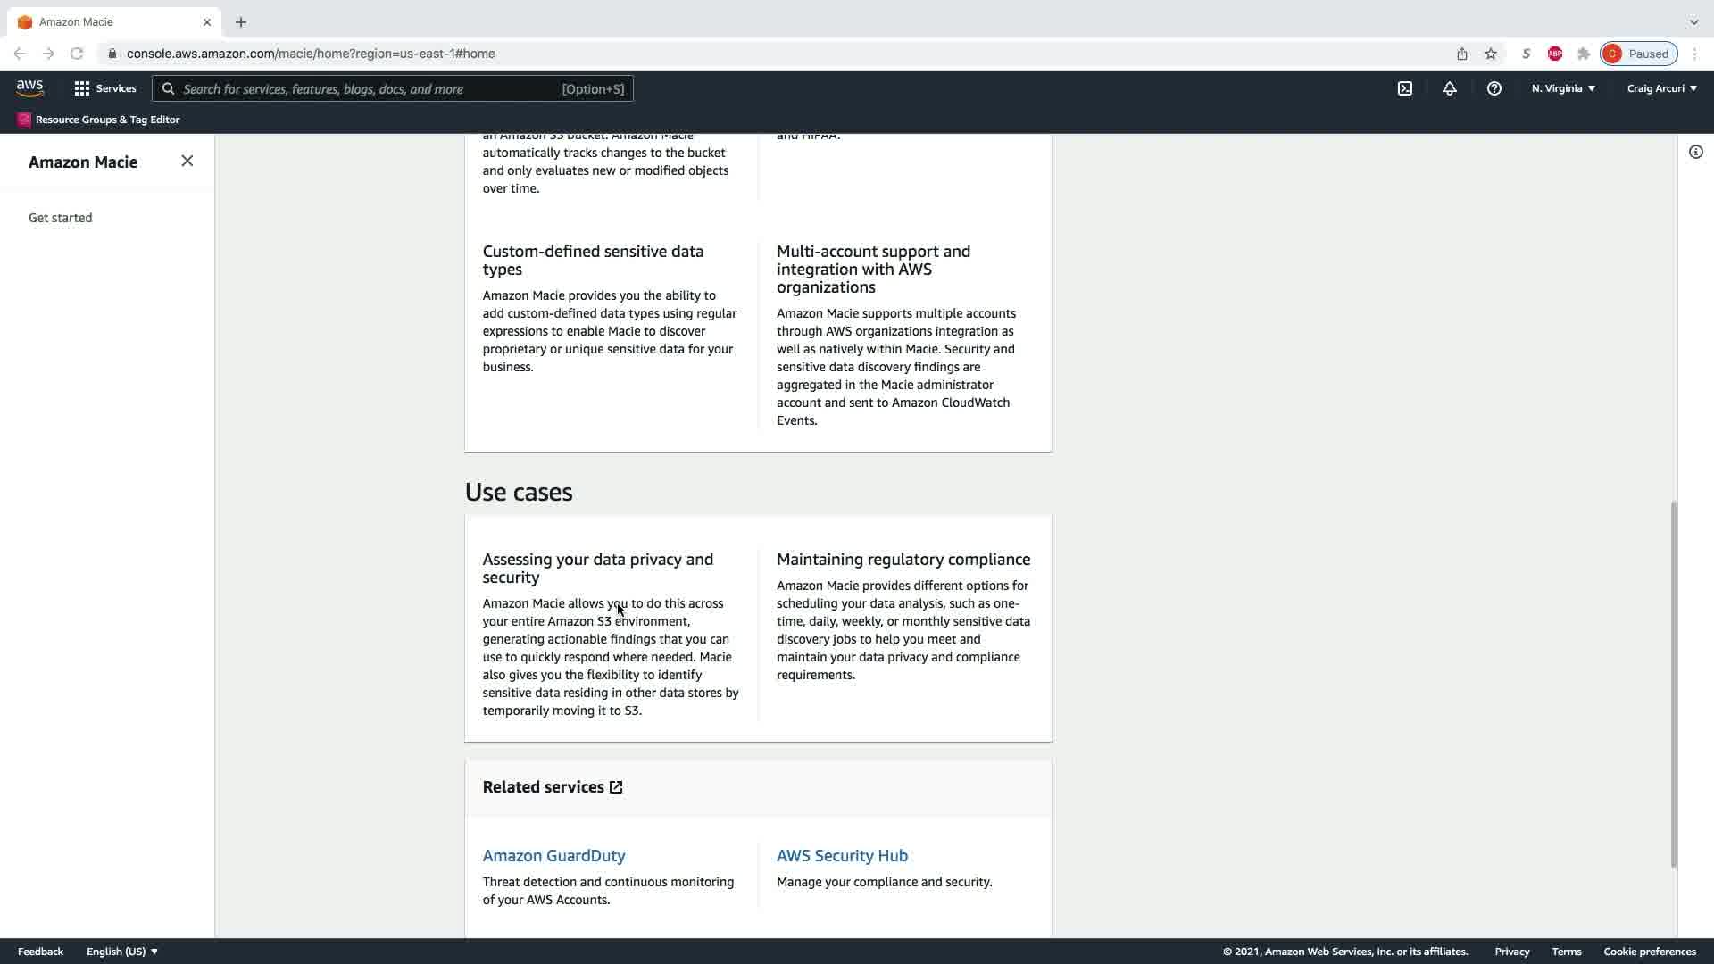The width and height of the screenshot is (1714, 964).
Task: Reload the page using refresh icon
Action: pyautogui.click(x=77, y=54)
